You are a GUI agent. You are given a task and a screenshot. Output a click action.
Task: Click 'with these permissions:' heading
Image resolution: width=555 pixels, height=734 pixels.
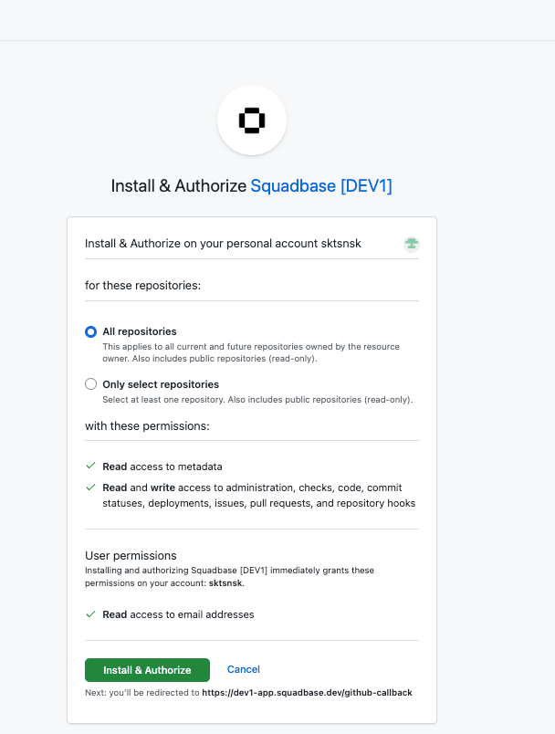click(x=147, y=426)
